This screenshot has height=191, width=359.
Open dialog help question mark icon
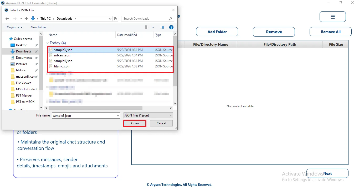click(171, 27)
